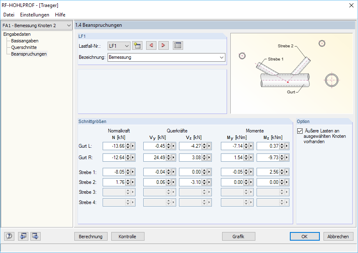Open arrow menu for Strebe 1 Mz value
Viewport: 358px width, 253px height.
click(x=287, y=172)
